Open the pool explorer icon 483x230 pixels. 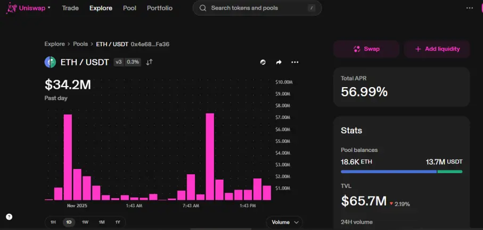coord(263,62)
